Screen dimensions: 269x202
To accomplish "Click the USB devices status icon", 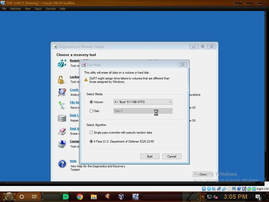I will tap(224, 189).
